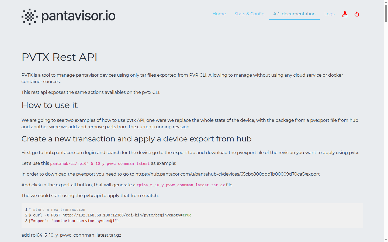Click 'add rpi64_5_10_y_pvwc_connman_latest.tar.gz' text
The height and width of the screenshot is (242, 388).
coord(71,235)
